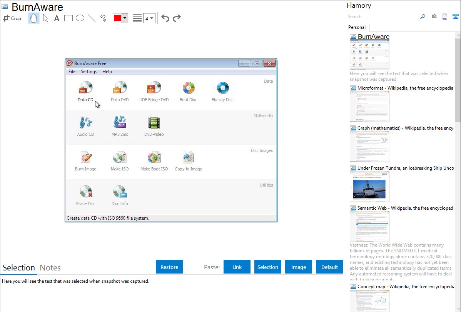Click the status text about ISO 9660

pos(108,218)
